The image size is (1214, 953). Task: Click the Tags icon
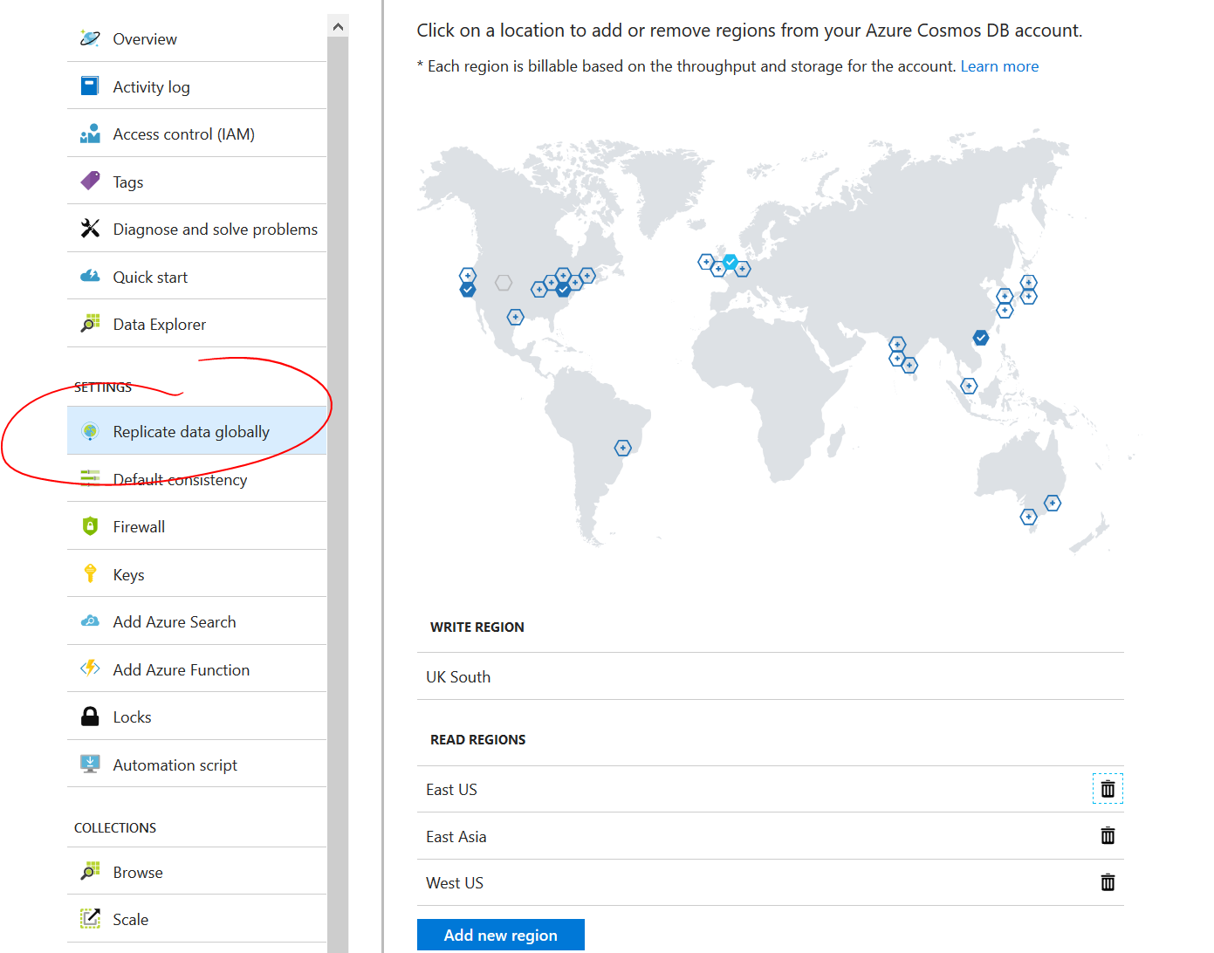(90, 180)
